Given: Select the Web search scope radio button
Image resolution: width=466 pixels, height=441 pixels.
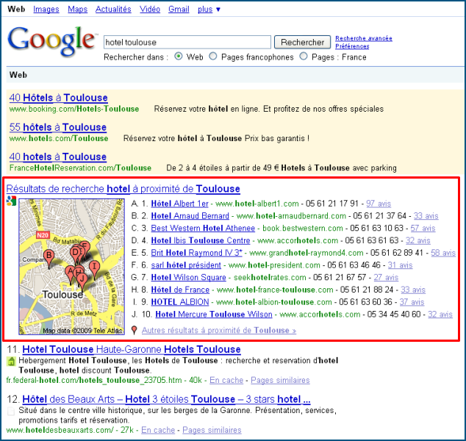Looking at the screenshot, I should coord(179,56).
